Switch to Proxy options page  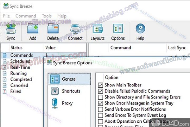point(69,103)
